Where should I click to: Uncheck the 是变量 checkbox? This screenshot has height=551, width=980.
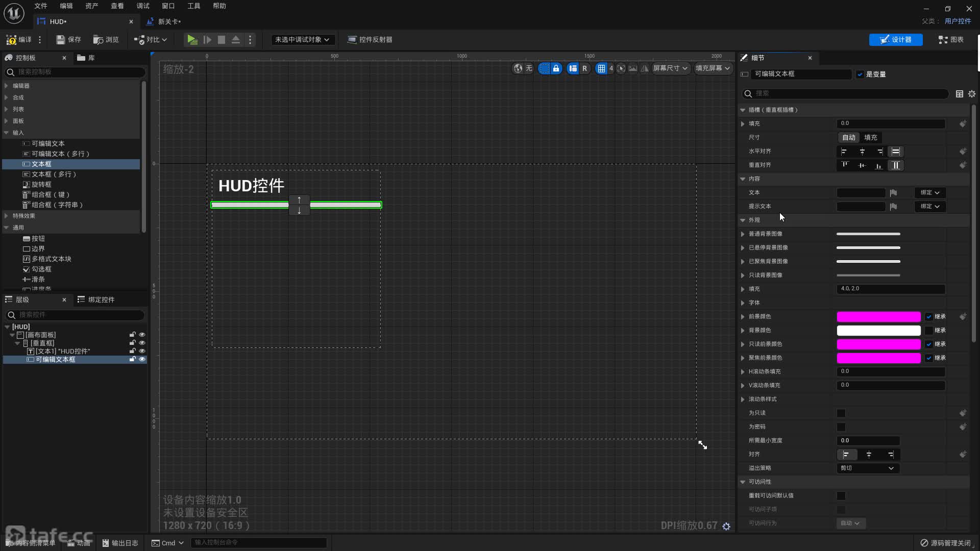860,74
